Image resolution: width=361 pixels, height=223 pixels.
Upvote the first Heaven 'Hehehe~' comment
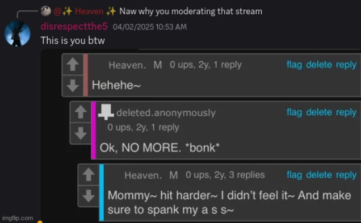point(73,64)
